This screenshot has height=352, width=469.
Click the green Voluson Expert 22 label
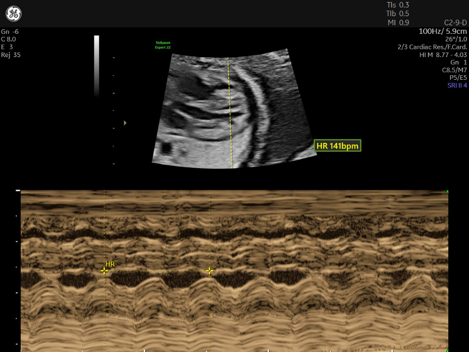pyautogui.click(x=163, y=45)
